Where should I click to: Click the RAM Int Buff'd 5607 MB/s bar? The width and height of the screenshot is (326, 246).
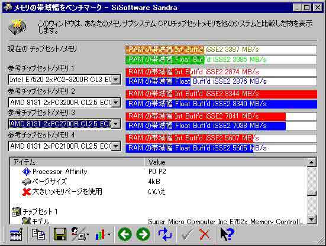221,138
